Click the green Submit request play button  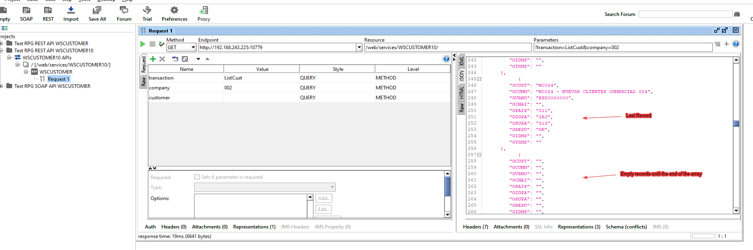click(143, 44)
